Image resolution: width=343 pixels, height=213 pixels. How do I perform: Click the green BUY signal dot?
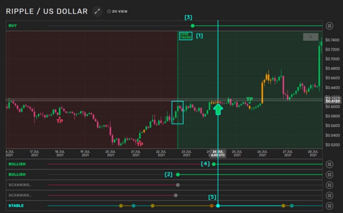coord(193,26)
